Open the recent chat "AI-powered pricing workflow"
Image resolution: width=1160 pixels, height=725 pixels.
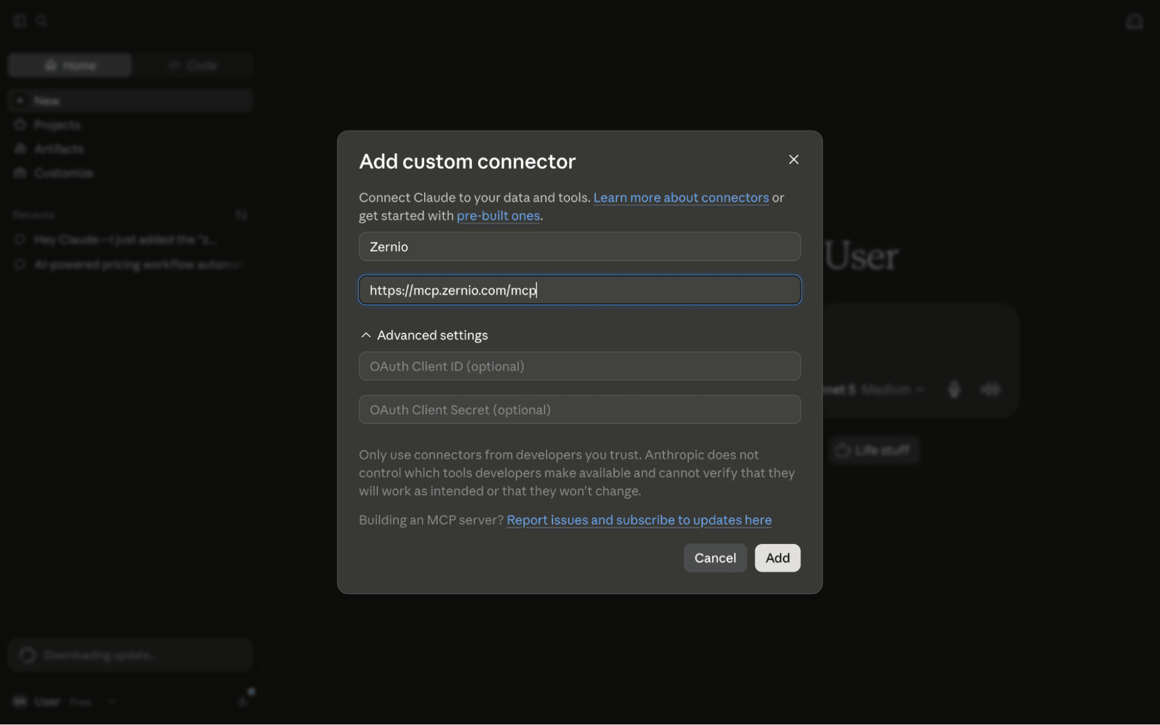pos(131,264)
